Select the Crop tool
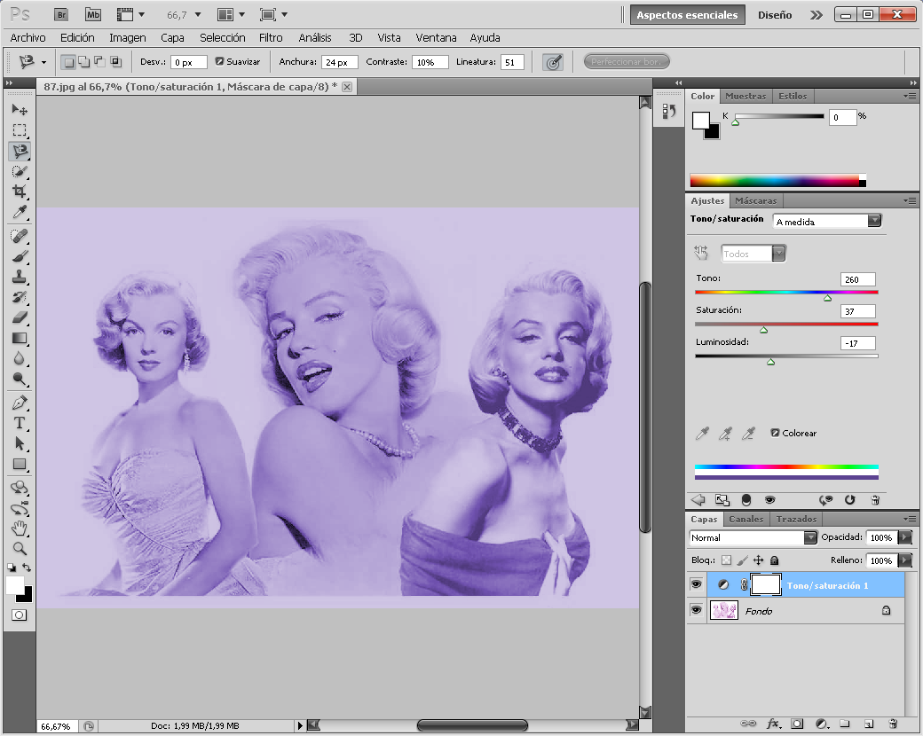This screenshot has width=923, height=736. [20, 192]
